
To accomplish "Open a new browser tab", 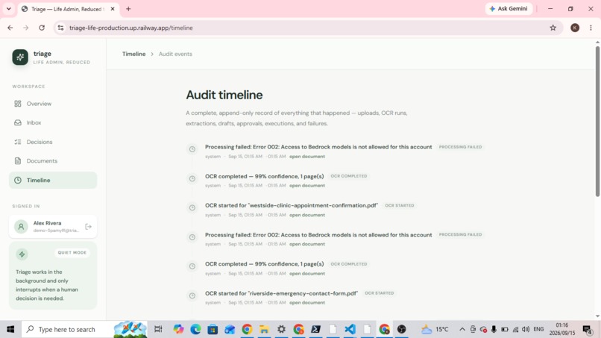I will [x=128, y=9].
